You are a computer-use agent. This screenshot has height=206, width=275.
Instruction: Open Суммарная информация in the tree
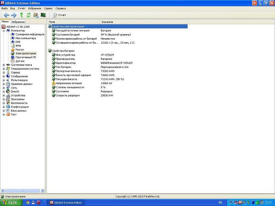[x=30, y=35]
